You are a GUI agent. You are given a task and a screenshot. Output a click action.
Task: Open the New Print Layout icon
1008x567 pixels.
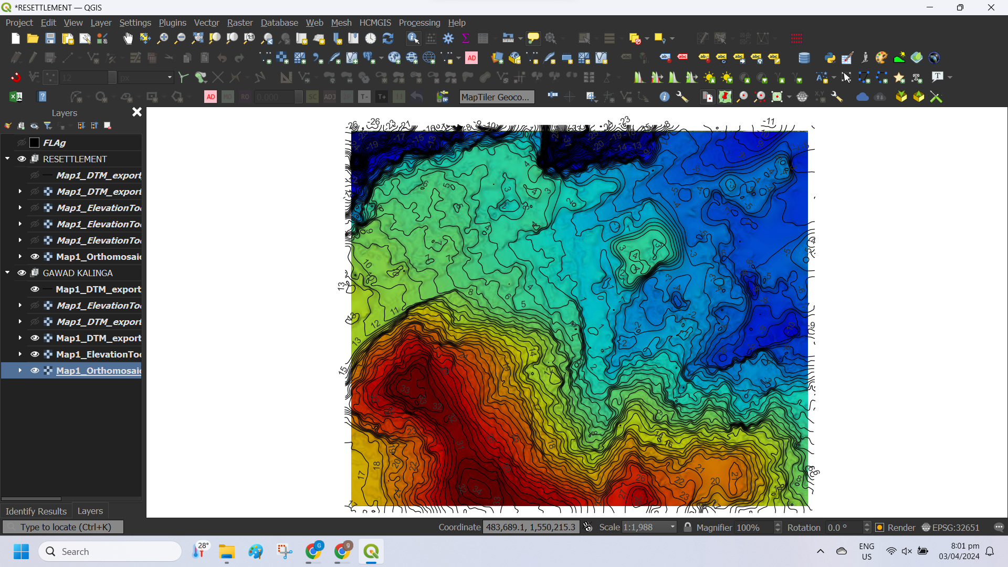pyautogui.click(x=68, y=38)
